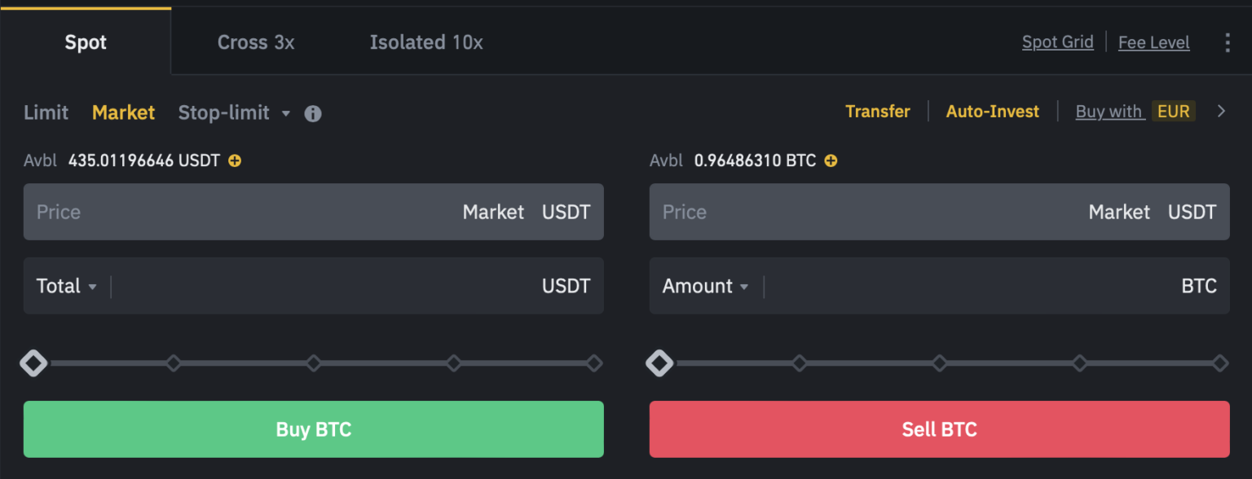Open the info tooltip next to Stop-limit
The image size is (1252, 479).
(312, 113)
